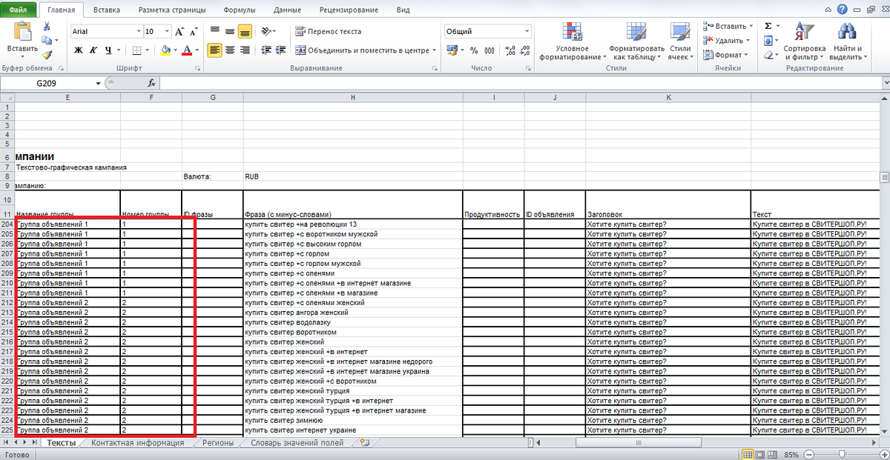Click the insert function fx icon
The image size is (890, 460).
(151, 84)
